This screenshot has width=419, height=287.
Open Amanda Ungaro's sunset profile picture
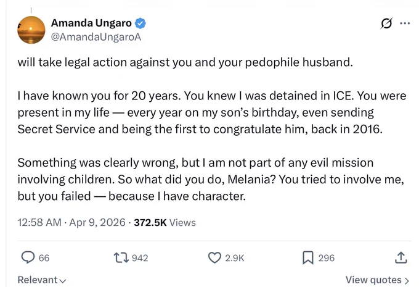31,30
